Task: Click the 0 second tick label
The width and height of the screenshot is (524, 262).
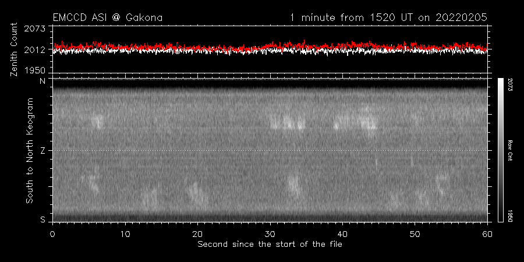Action: tap(52, 233)
